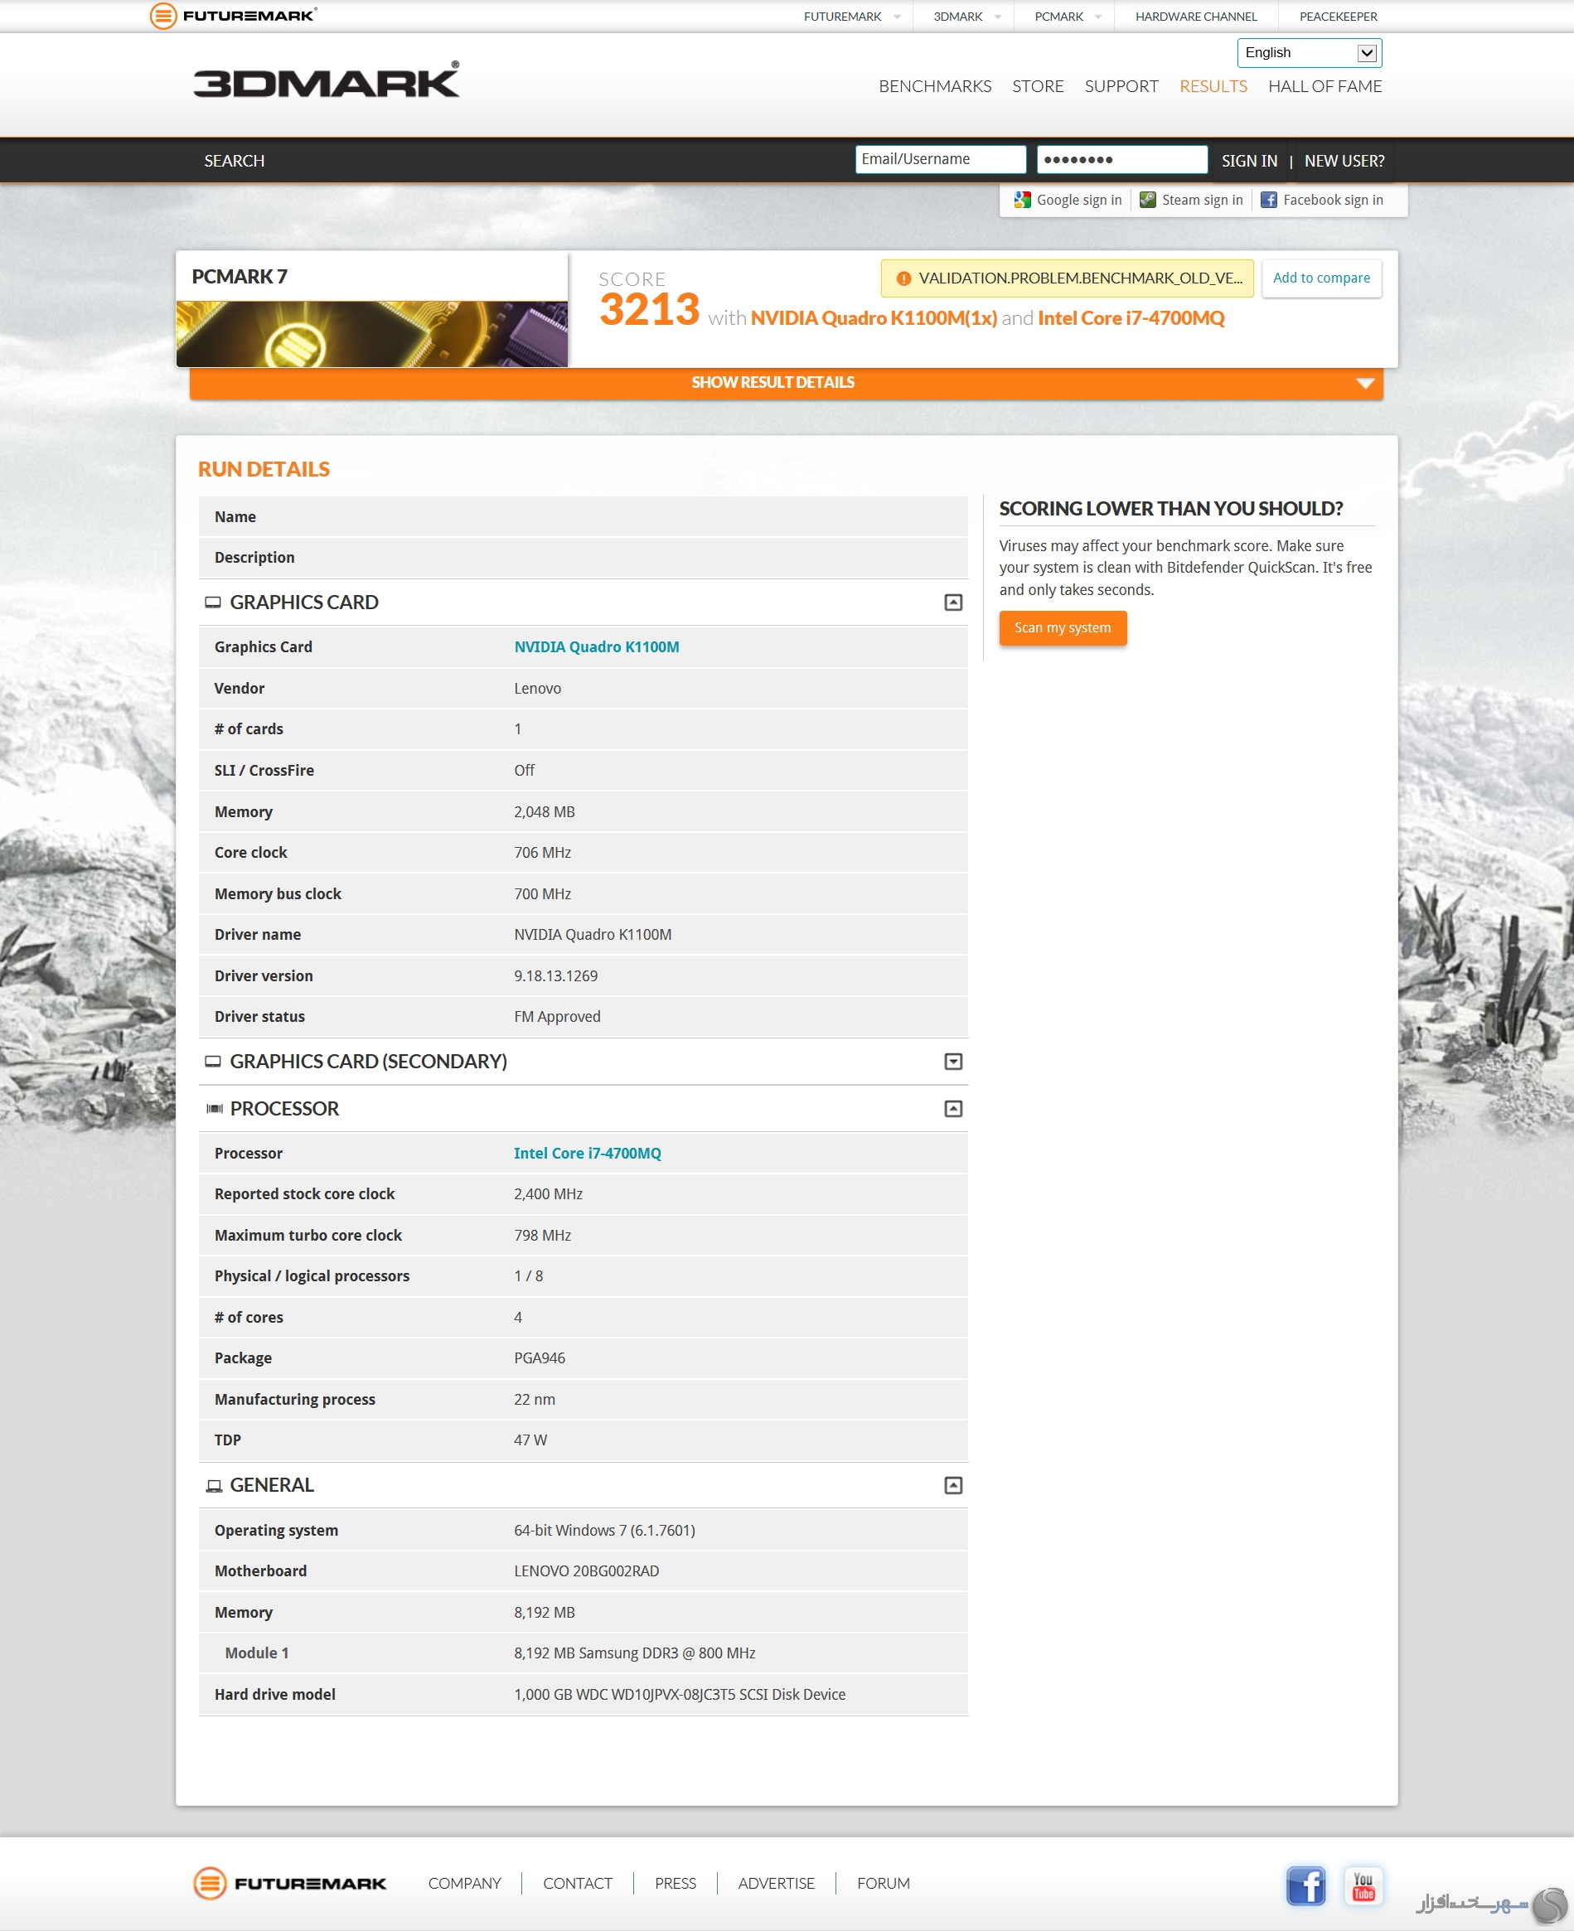Open Advertise link in footer
This screenshot has height=1931, width=1574.
pos(776,1883)
